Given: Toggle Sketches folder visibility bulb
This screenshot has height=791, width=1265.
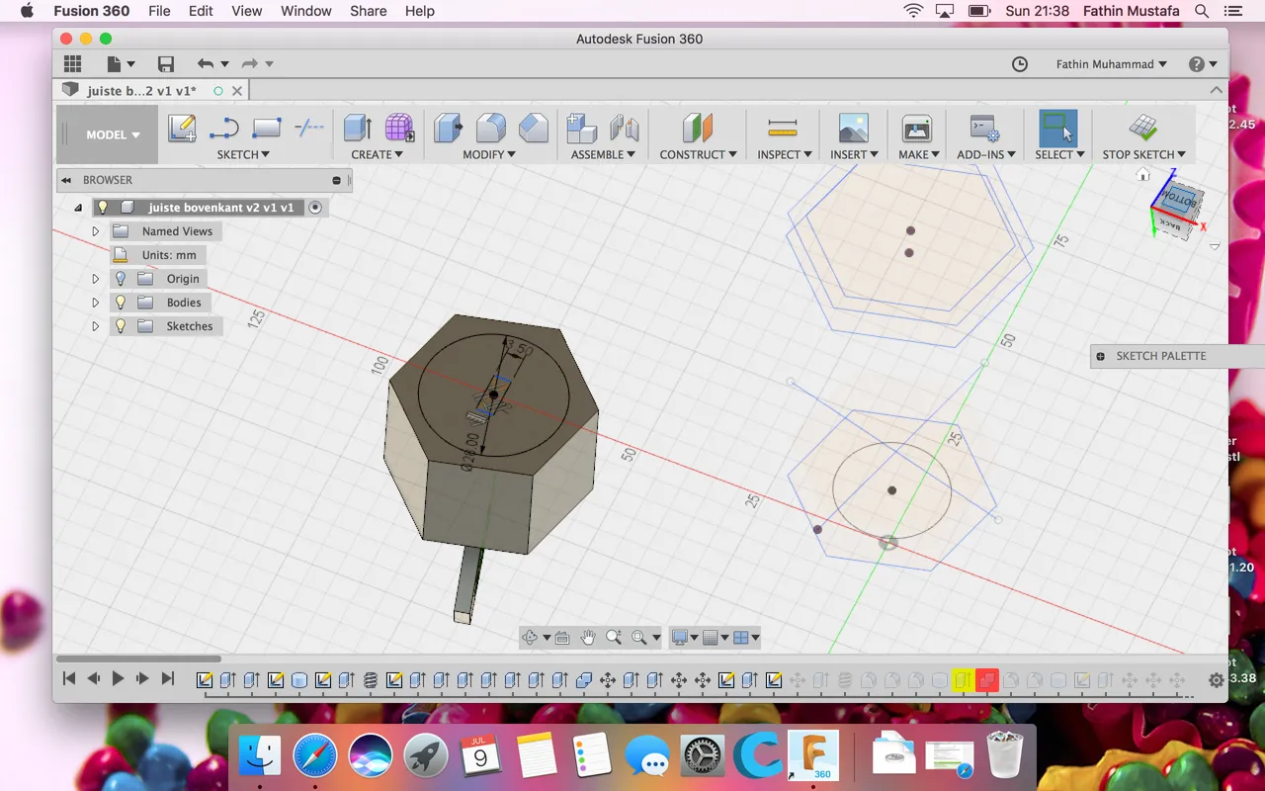Looking at the screenshot, I should click(121, 326).
